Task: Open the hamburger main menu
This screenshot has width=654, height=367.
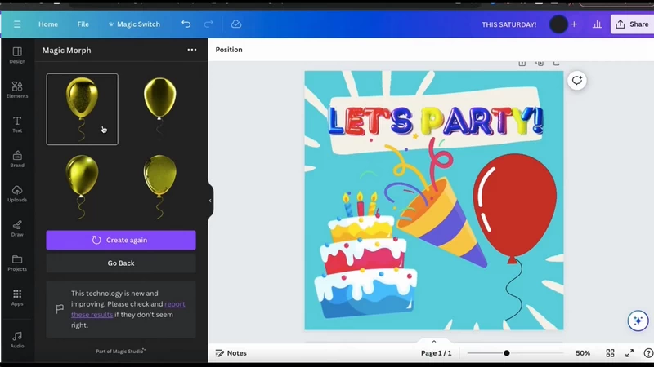Action: pyautogui.click(x=17, y=24)
